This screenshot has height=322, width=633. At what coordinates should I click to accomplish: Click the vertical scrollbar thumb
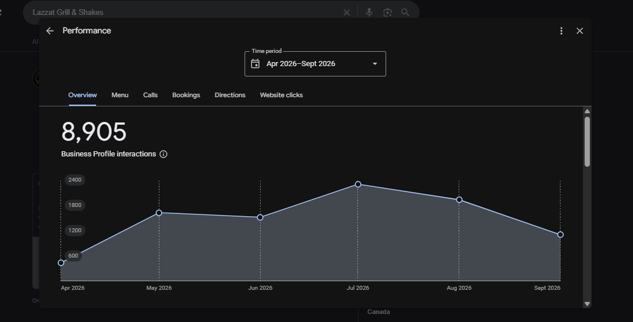tap(588, 141)
